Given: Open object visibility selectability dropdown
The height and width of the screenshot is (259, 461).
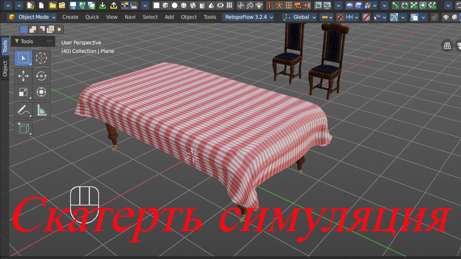Looking at the screenshot, I should point(380,17).
